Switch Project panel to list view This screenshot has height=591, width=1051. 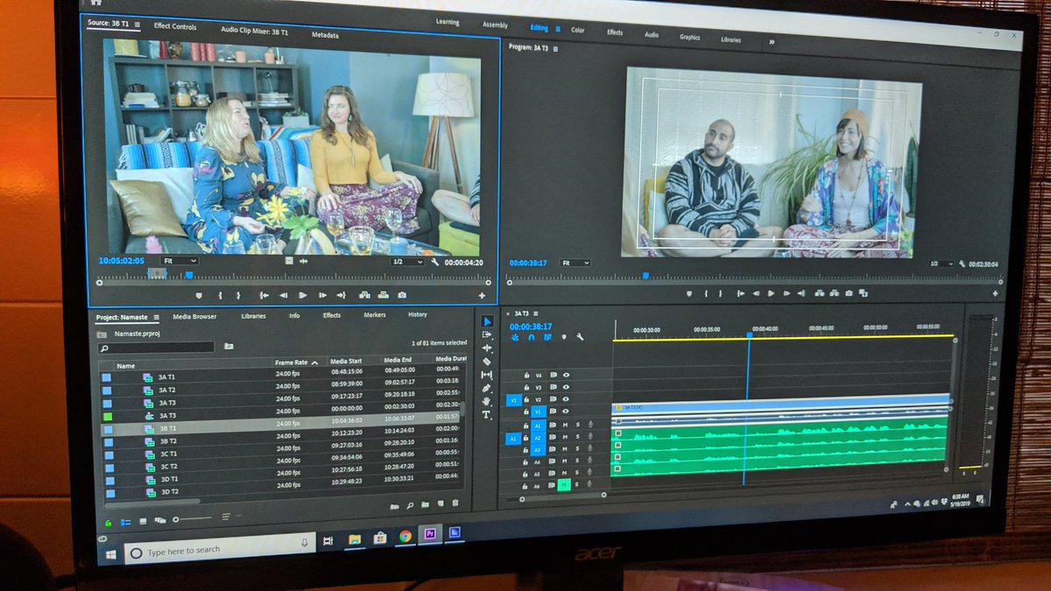(124, 524)
